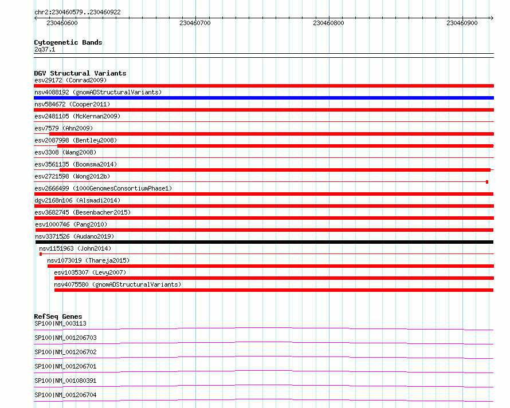Select the red Conrad2009 variant bar
This screenshot has height=408, width=510.
[264, 86]
